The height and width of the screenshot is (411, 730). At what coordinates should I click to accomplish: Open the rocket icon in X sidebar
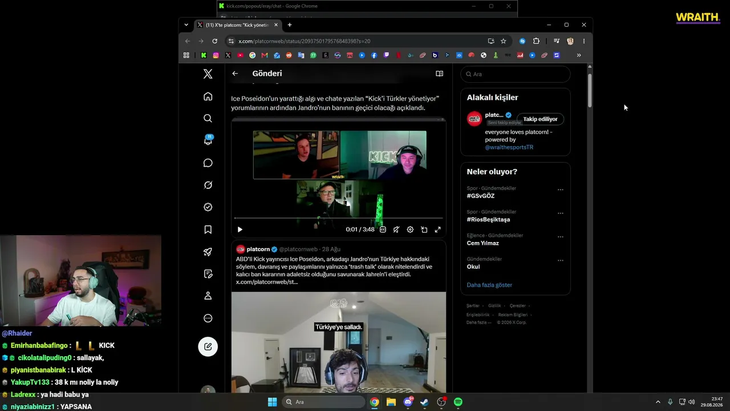pos(208,252)
